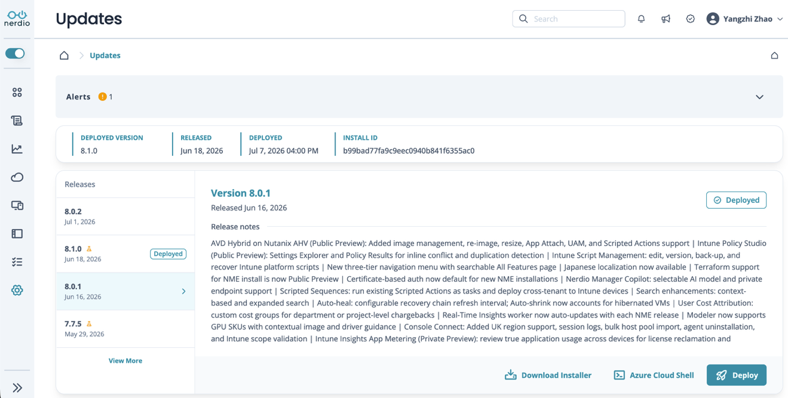Open the line chart analytics icon
Viewport: 788px width, 398px height.
pyautogui.click(x=17, y=149)
